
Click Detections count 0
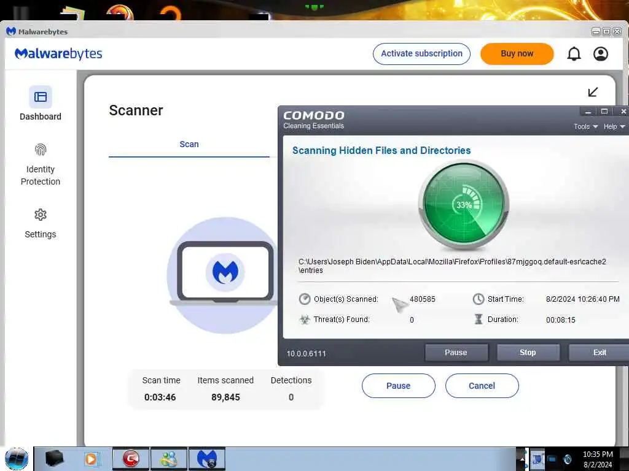tap(291, 397)
